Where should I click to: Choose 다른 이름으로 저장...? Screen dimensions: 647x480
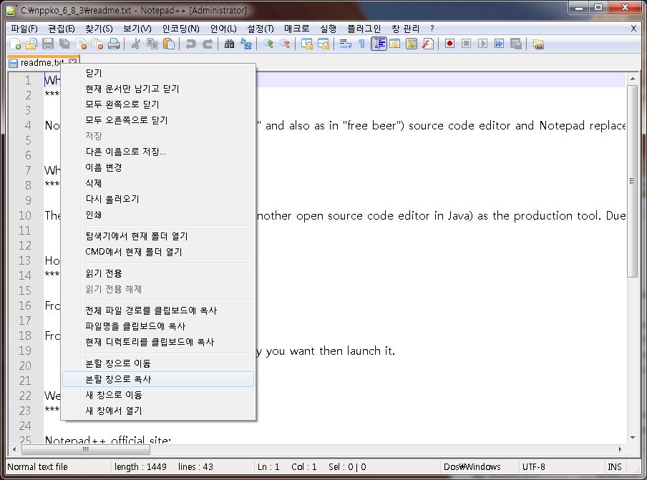[x=158, y=152]
